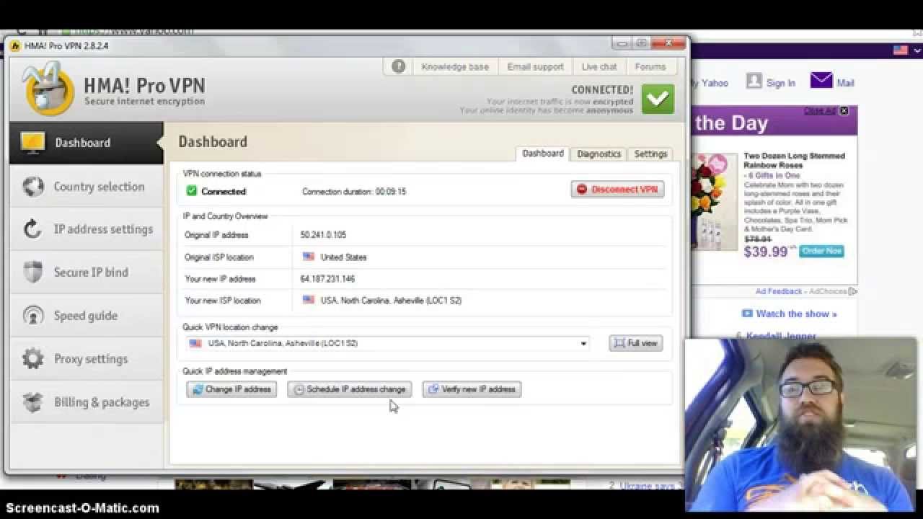Click the roses ad thumbnail image

click(x=714, y=201)
